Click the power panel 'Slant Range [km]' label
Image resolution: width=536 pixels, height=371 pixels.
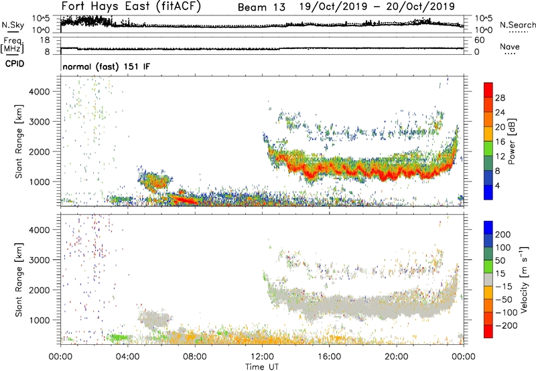pos(19,141)
